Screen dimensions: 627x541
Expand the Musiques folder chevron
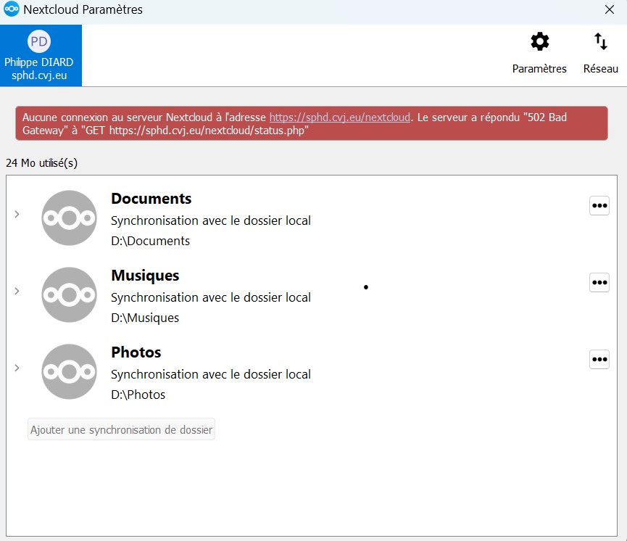coord(17,291)
